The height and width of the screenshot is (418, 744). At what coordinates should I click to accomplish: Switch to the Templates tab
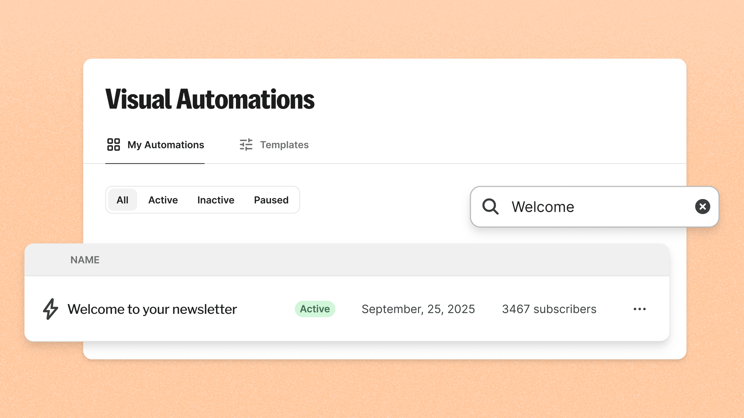284,144
